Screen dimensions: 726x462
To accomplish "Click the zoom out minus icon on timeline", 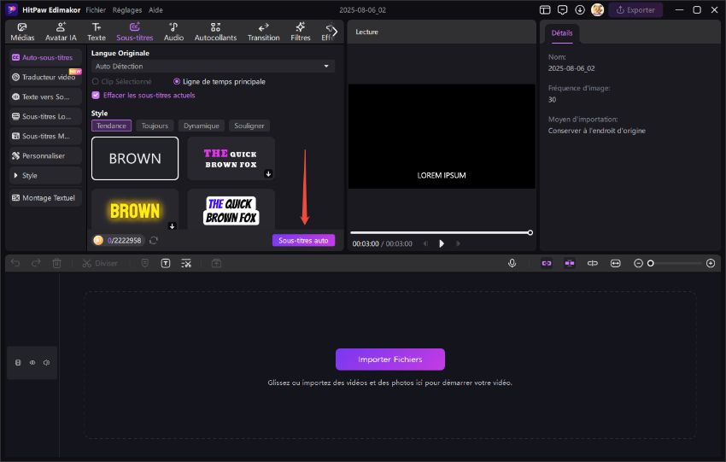I will point(638,263).
